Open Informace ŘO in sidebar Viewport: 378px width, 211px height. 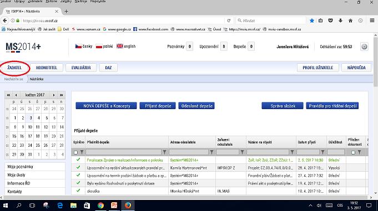click(35, 183)
